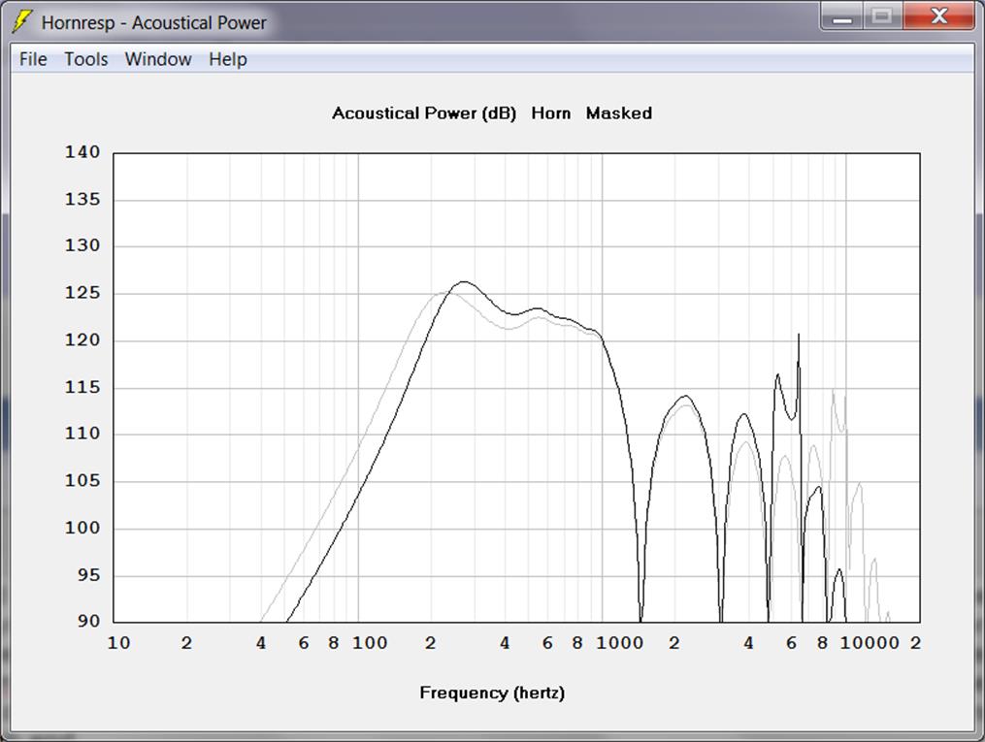The image size is (985, 742).
Task: Open the Help menu
Action: [x=227, y=59]
